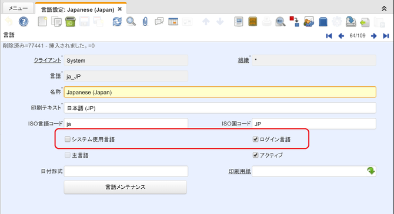Screen dimensions: 394x214
Task: Refresh the record with the ReQuery icon
Action: click(x=117, y=22)
